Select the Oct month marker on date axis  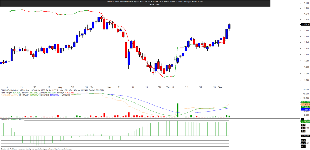click(x=169, y=87)
